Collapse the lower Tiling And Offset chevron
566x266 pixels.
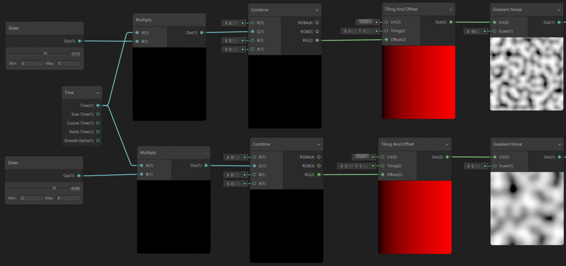point(447,145)
